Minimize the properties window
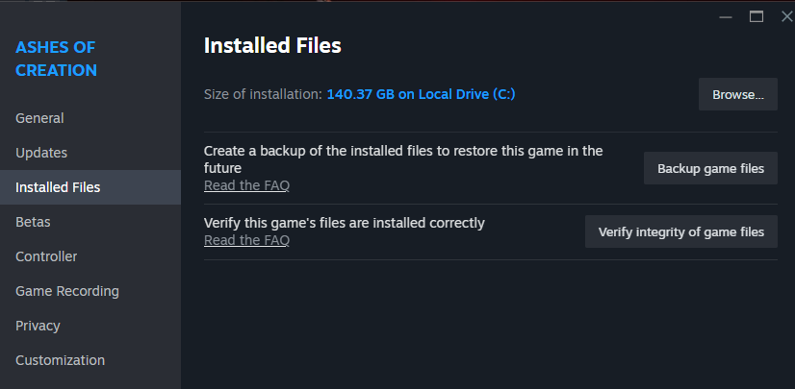The width and height of the screenshot is (795, 389). coord(727,16)
